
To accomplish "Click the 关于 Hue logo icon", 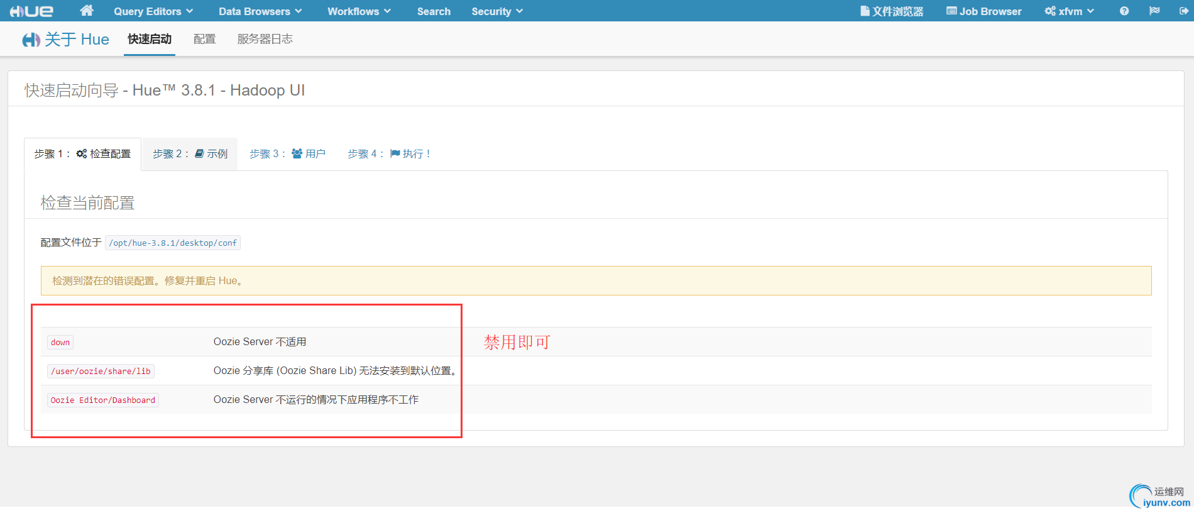I will tap(31, 40).
